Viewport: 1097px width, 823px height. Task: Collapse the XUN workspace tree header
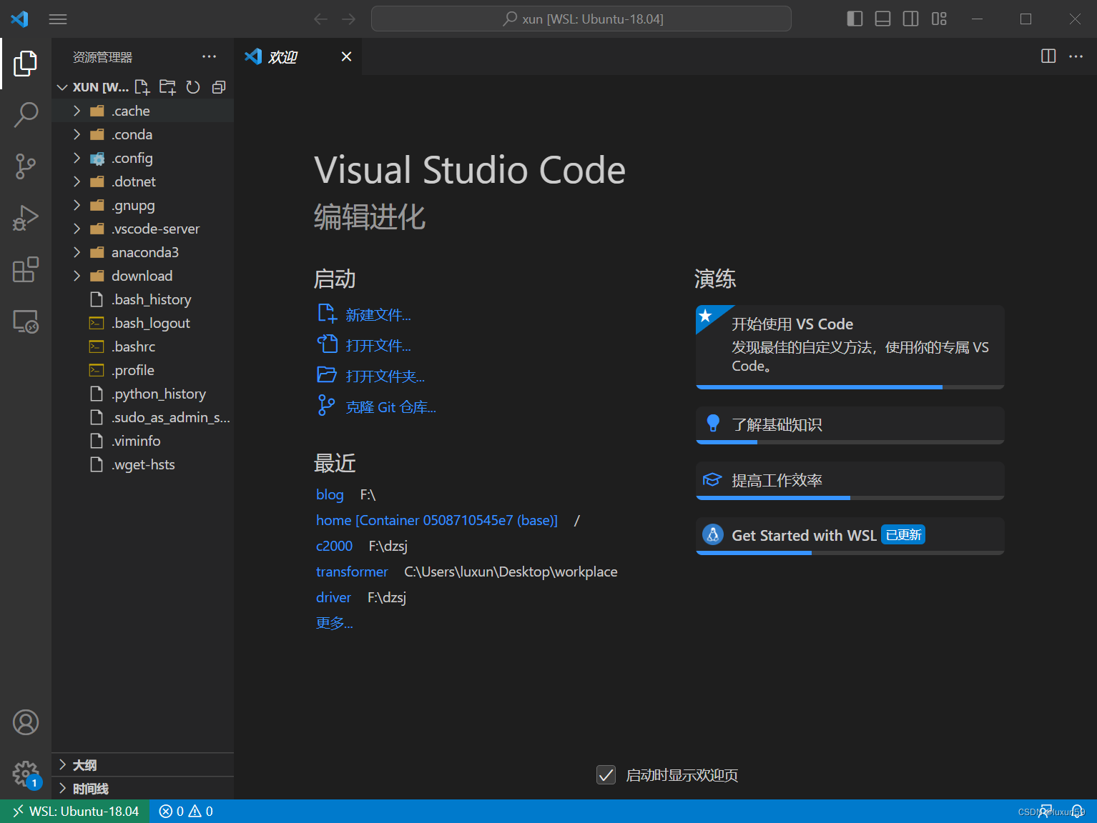(x=62, y=86)
